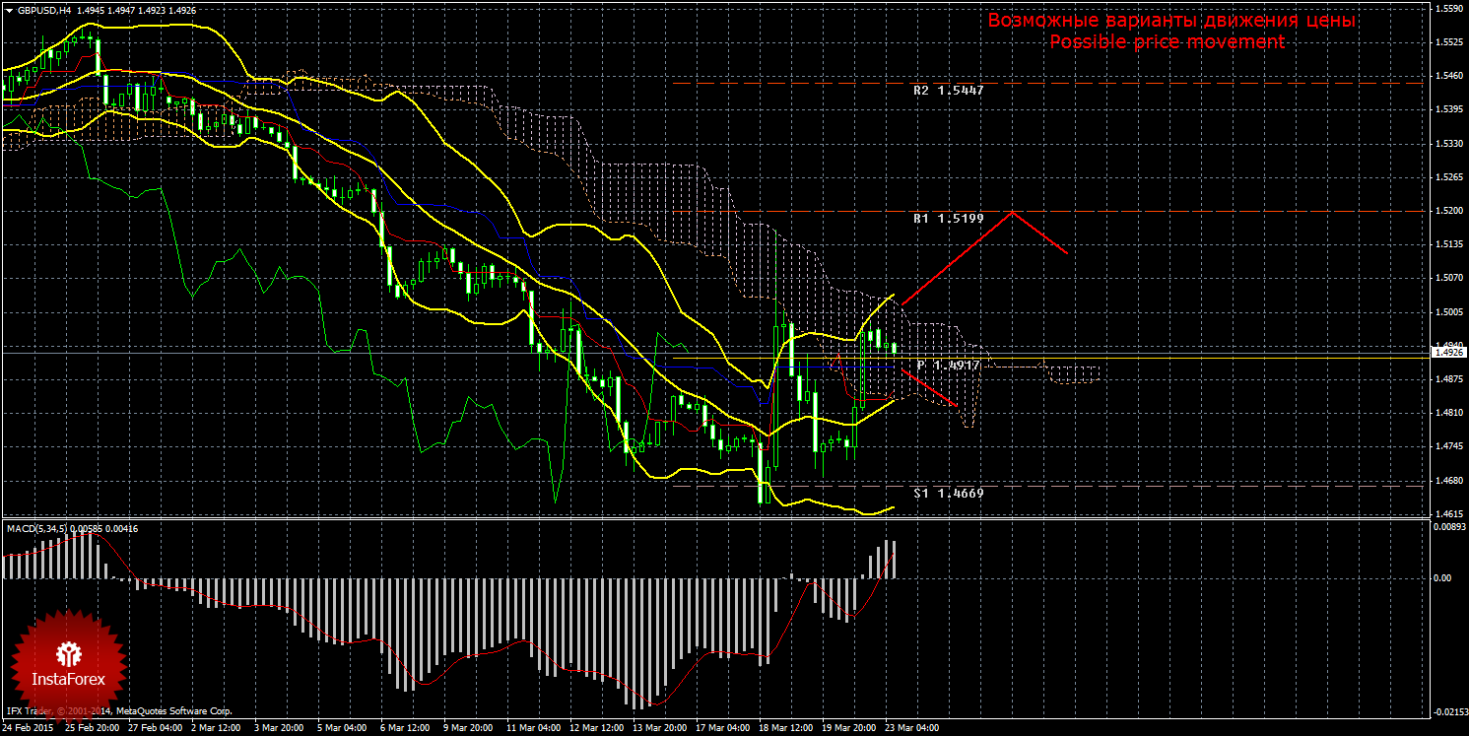Click the 0.00 MACD scale value
This screenshot has height=736, width=1469.
click(1441, 578)
